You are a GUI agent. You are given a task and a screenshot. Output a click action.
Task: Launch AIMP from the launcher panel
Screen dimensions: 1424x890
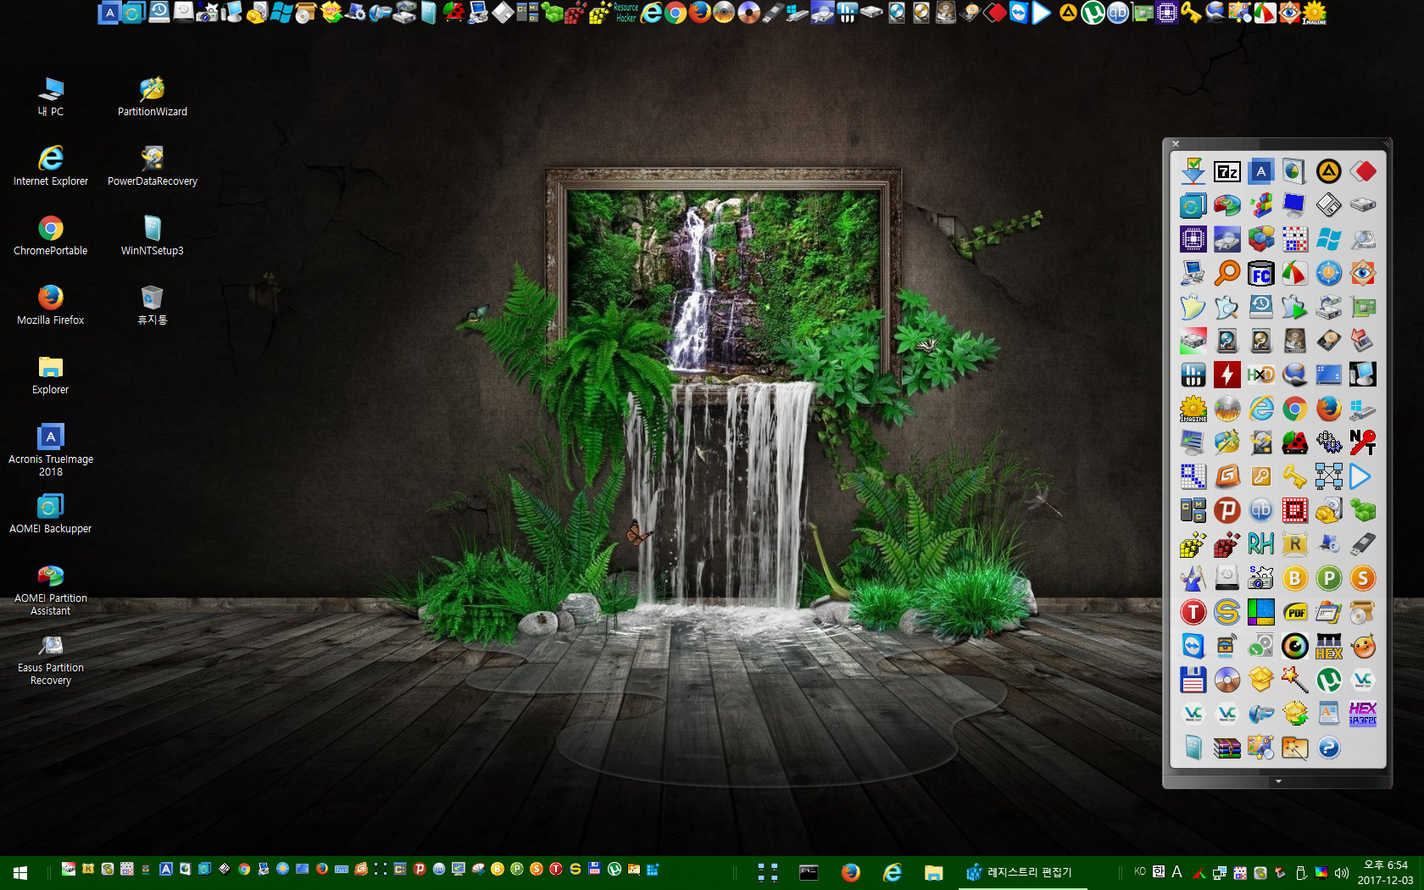tap(1328, 172)
